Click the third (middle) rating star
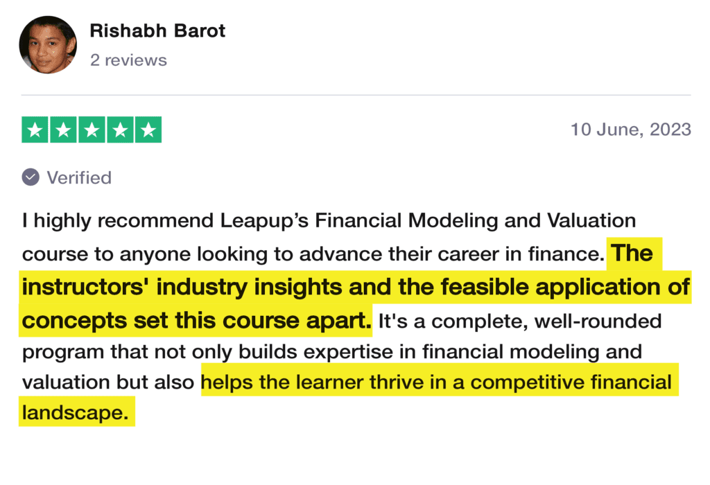The image size is (710, 485). [92, 130]
